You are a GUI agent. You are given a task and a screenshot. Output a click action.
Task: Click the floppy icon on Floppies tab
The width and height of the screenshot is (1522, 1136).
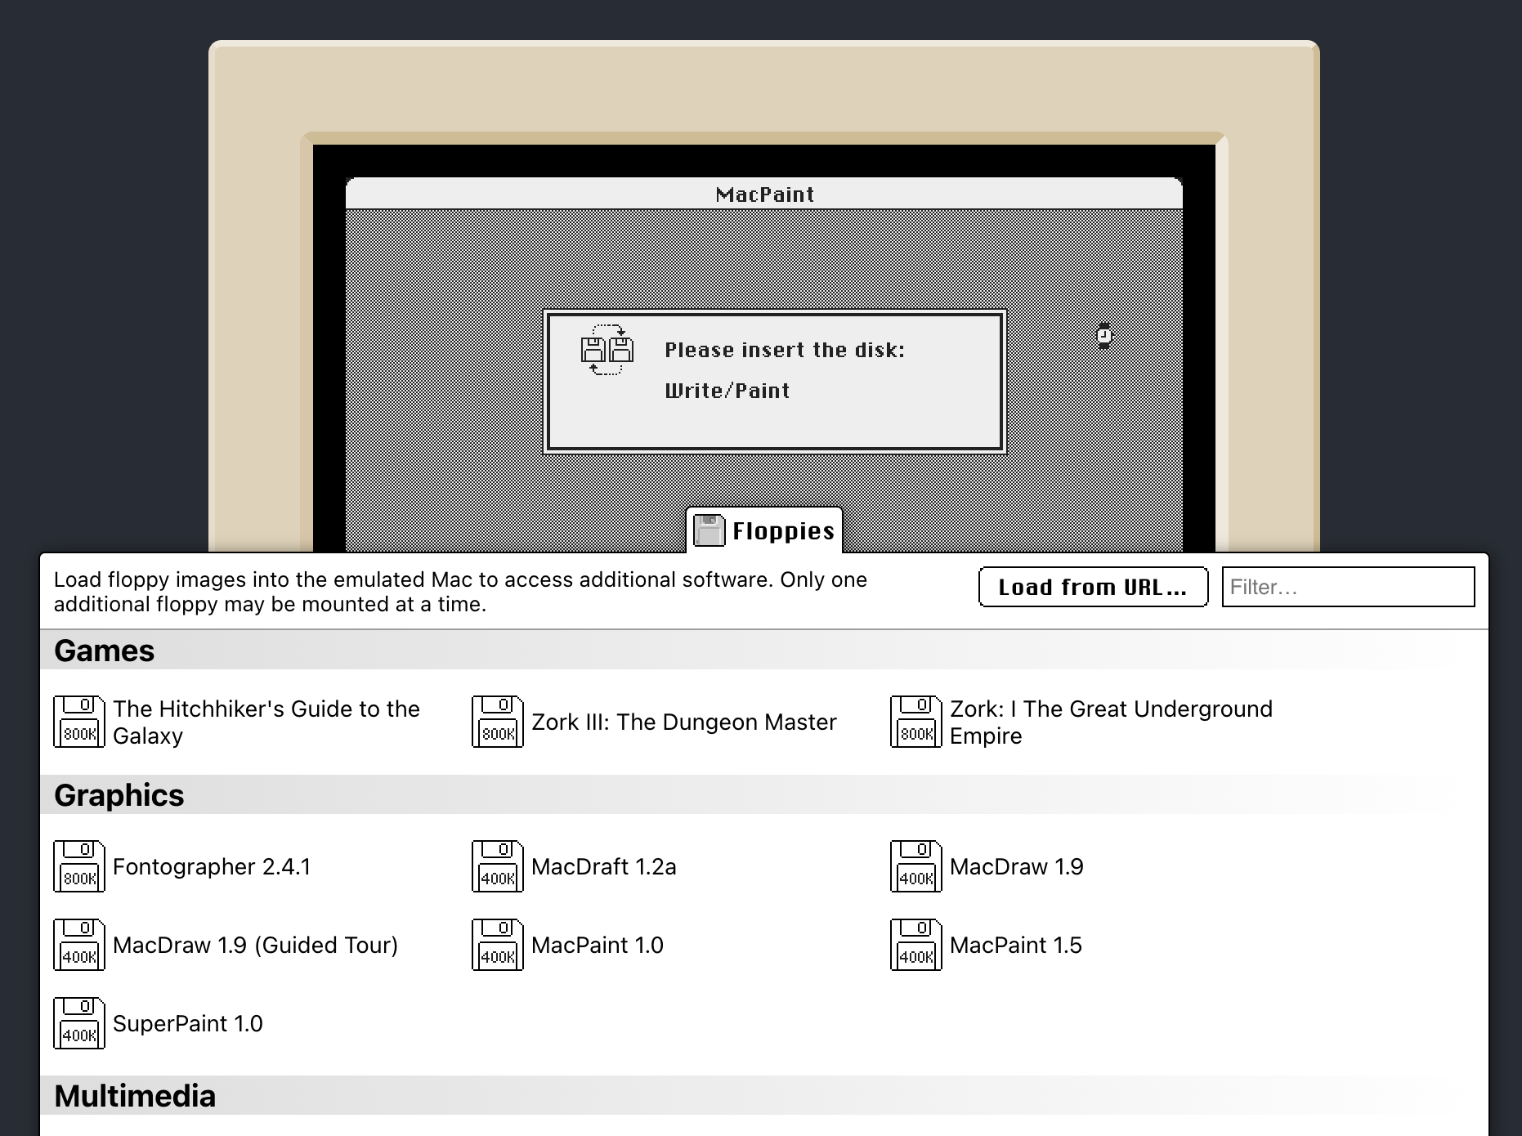click(709, 530)
